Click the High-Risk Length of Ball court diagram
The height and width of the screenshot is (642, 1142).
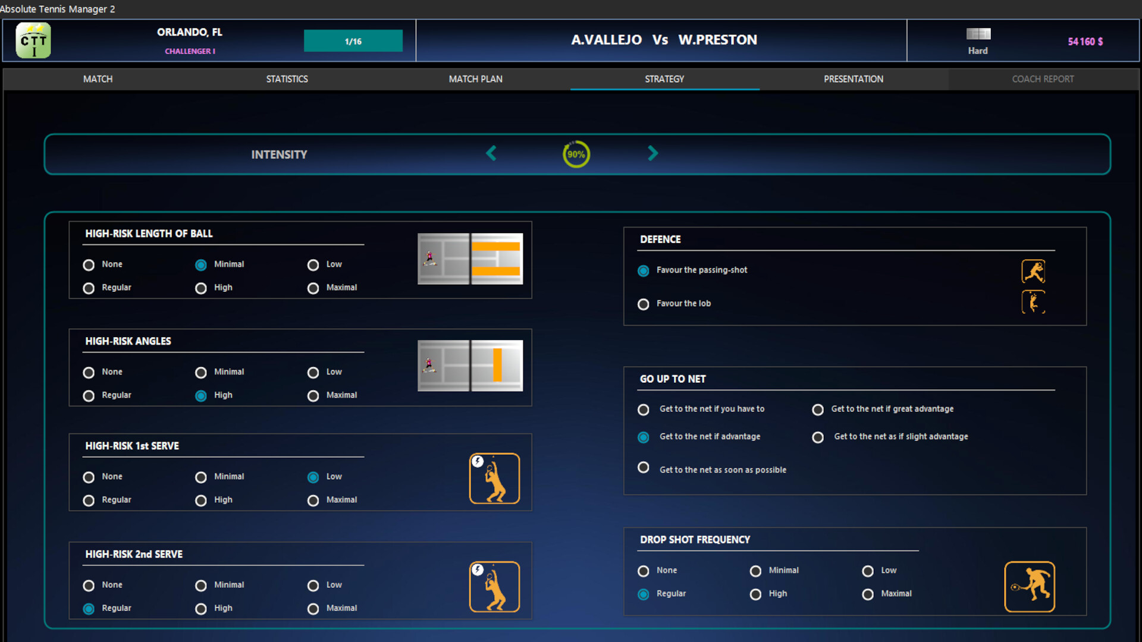[470, 259]
